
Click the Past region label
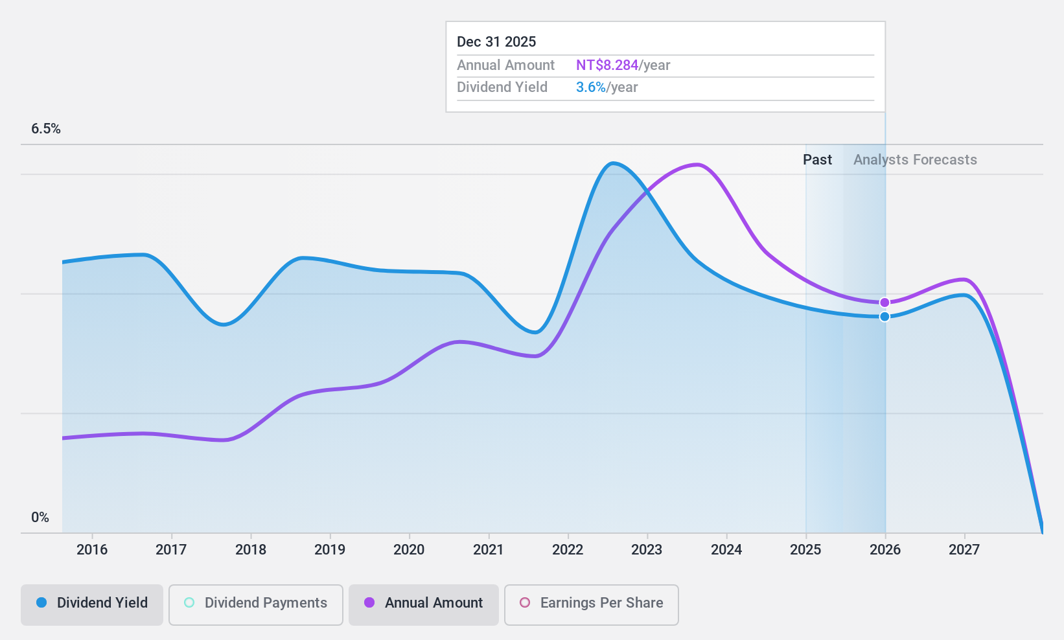click(x=817, y=160)
